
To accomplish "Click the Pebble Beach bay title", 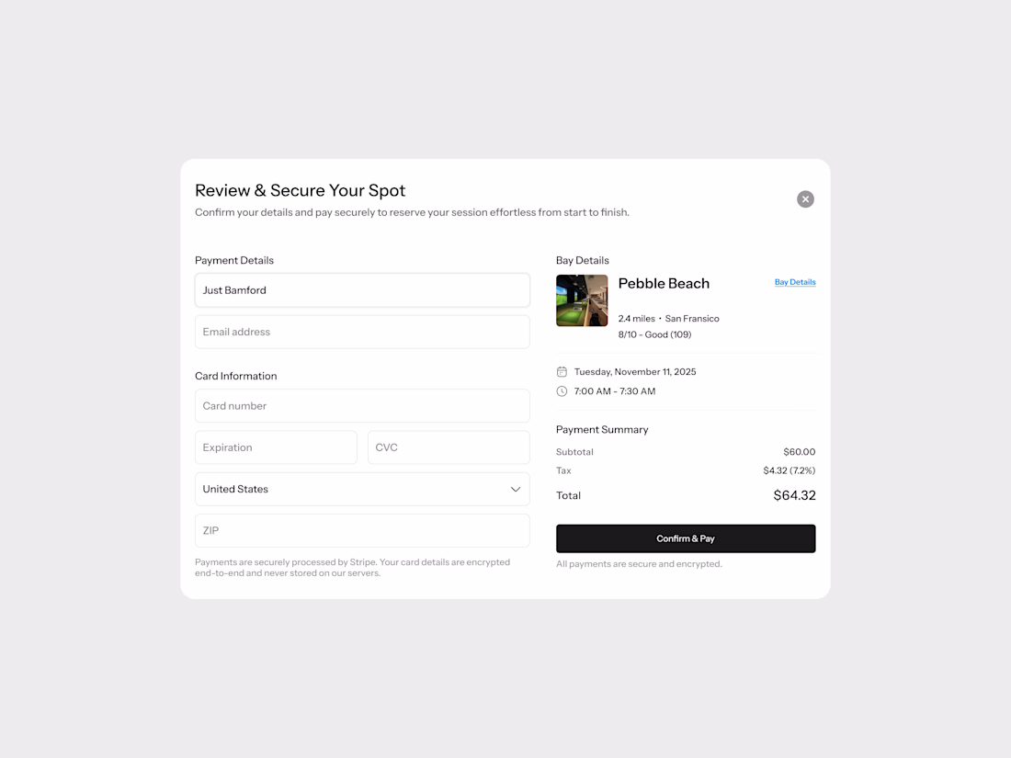I will click(664, 283).
